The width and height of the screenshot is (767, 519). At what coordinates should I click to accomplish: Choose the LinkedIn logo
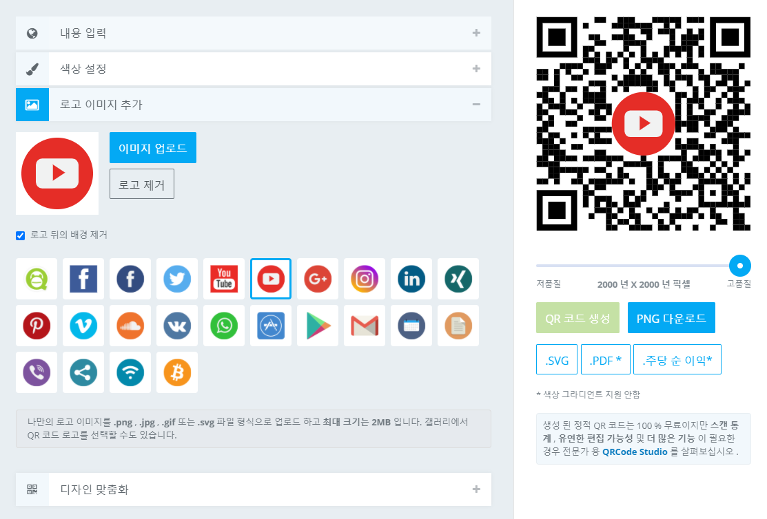pyautogui.click(x=411, y=279)
